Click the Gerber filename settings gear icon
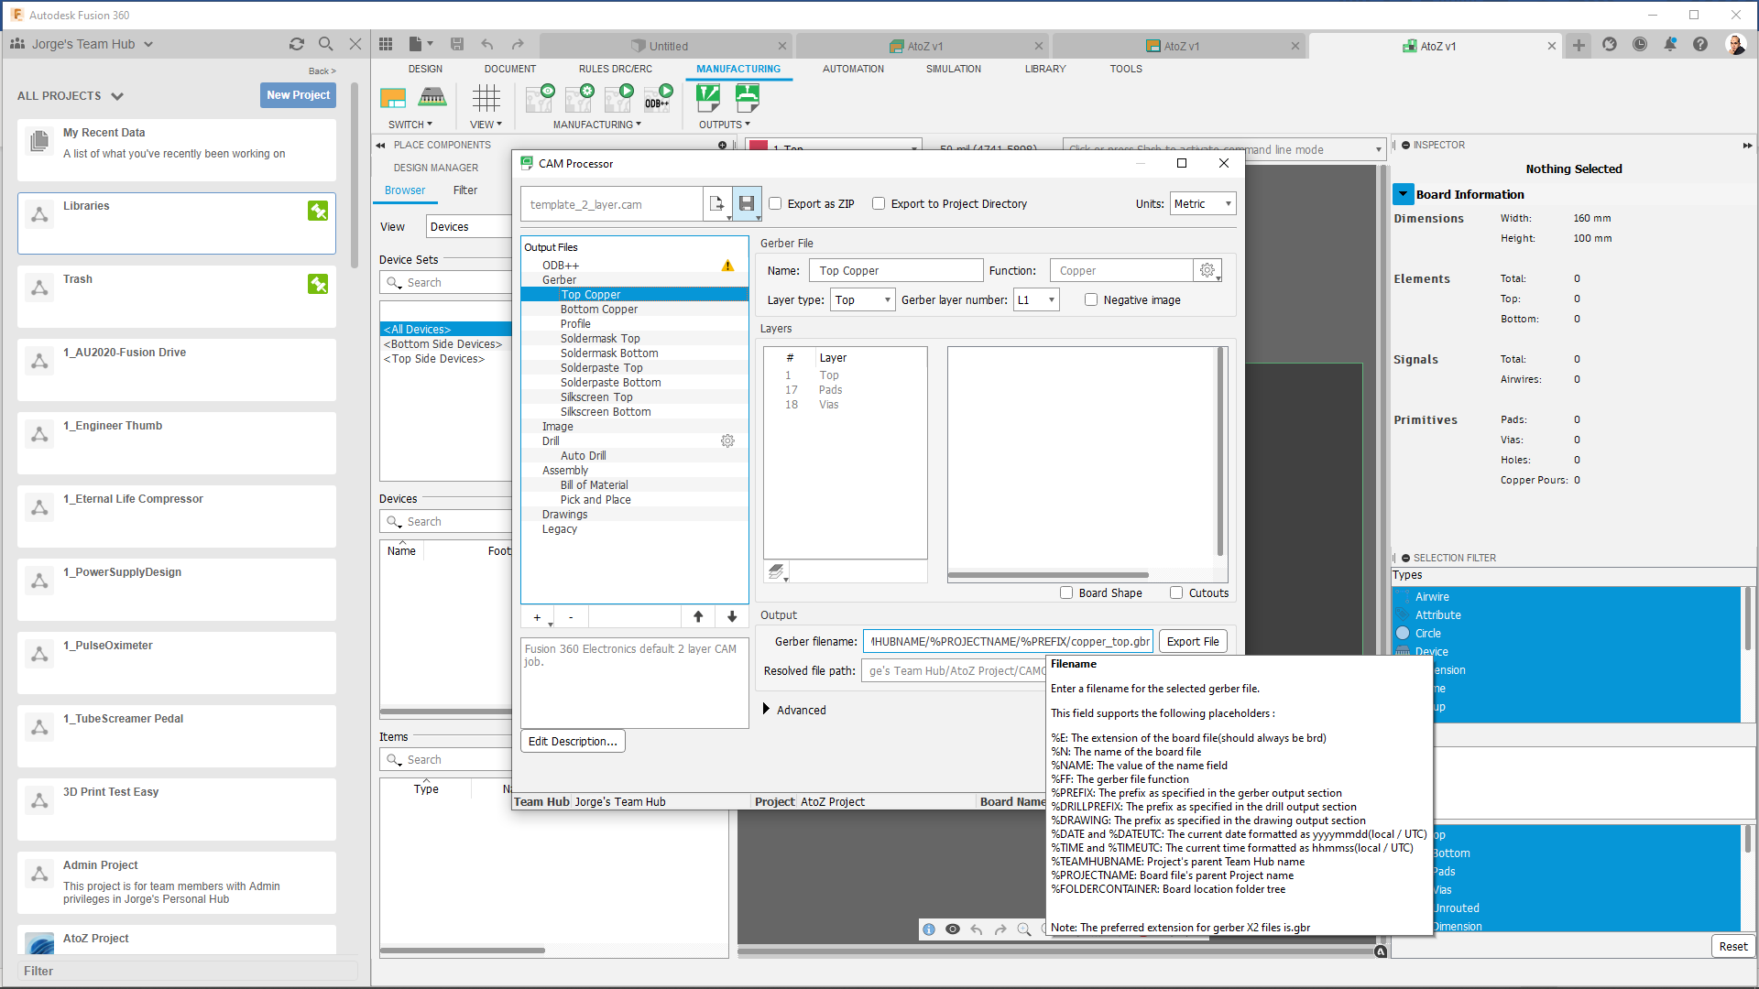This screenshot has height=989, width=1759. 1207,269
